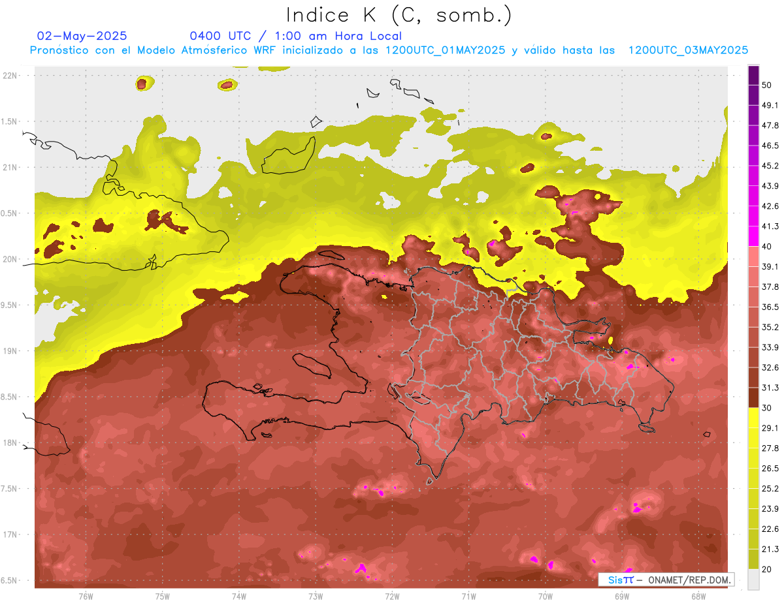Screen dimensions: 784x605
Task: Click colorbar value "23.9"
Action: coord(770,509)
